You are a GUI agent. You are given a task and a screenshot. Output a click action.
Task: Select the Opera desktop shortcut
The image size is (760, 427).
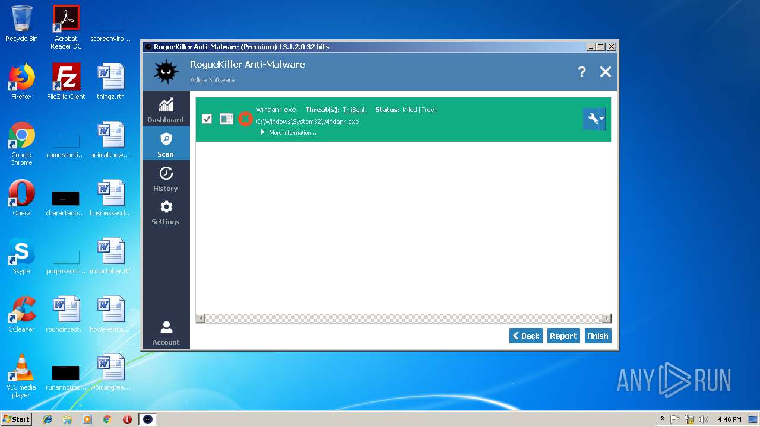[x=21, y=198]
